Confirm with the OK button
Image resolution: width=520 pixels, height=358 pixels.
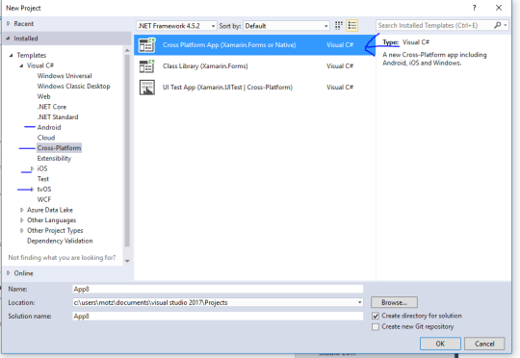click(440, 344)
